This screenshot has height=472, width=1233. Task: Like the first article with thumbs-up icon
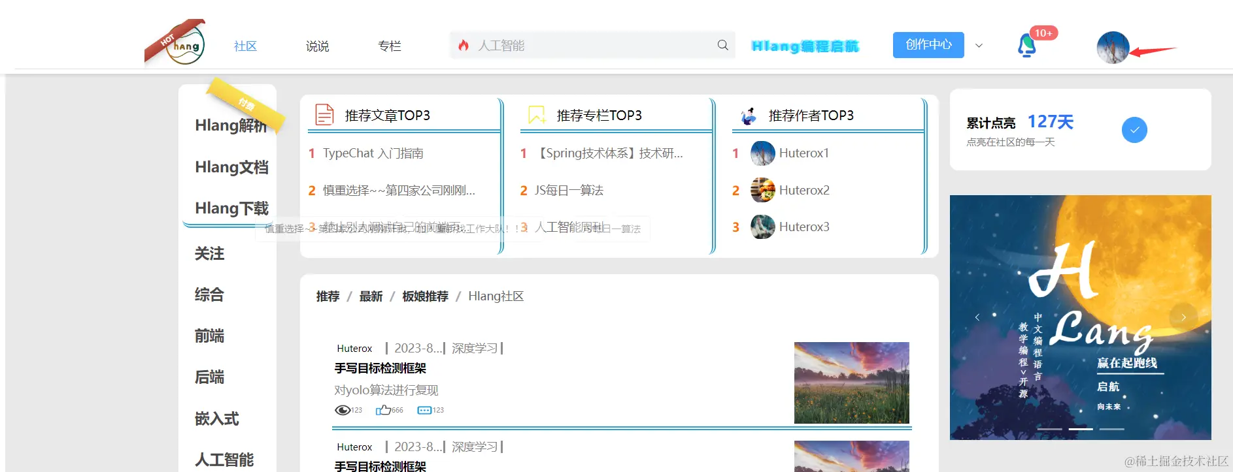point(383,410)
